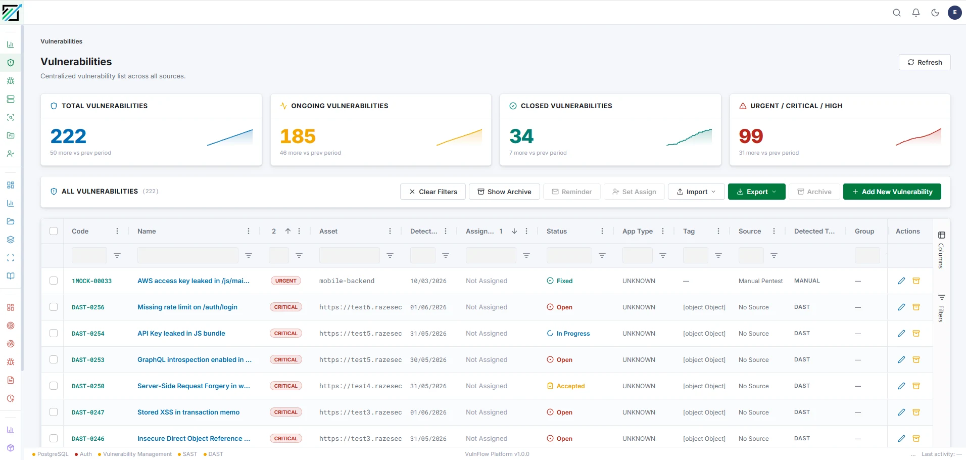This screenshot has height=460, width=966.
Task: Edit DAST-0256 with pencil icon
Action: 901,307
